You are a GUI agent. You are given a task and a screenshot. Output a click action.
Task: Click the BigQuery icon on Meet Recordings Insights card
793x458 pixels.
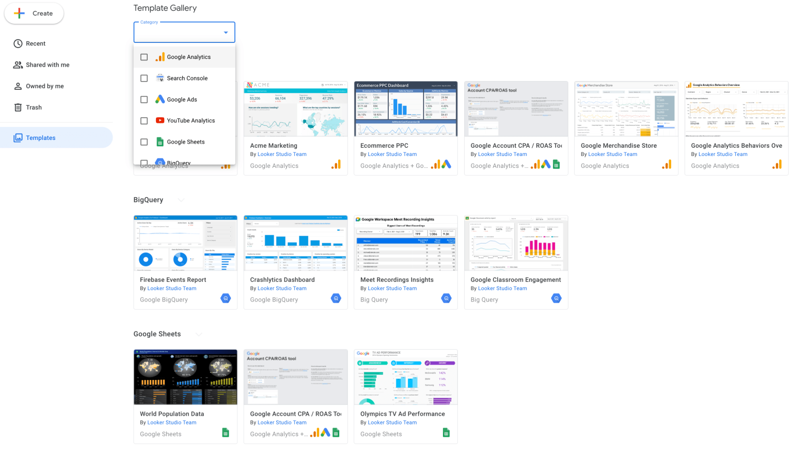tap(446, 298)
